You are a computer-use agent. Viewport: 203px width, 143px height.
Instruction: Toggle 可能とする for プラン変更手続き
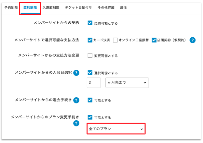tap(90, 117)
